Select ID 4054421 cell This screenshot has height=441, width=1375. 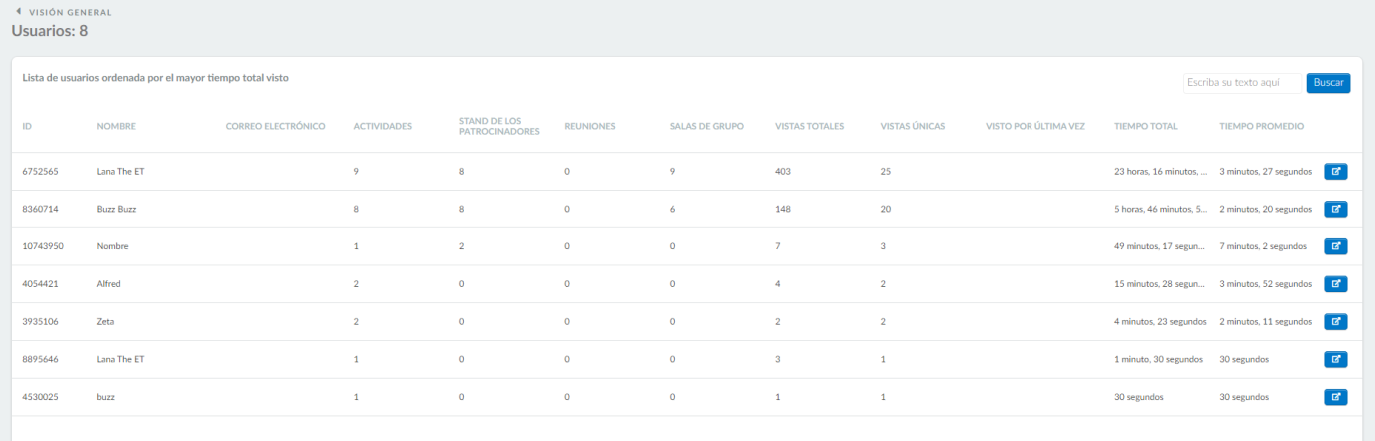(40, 284)
